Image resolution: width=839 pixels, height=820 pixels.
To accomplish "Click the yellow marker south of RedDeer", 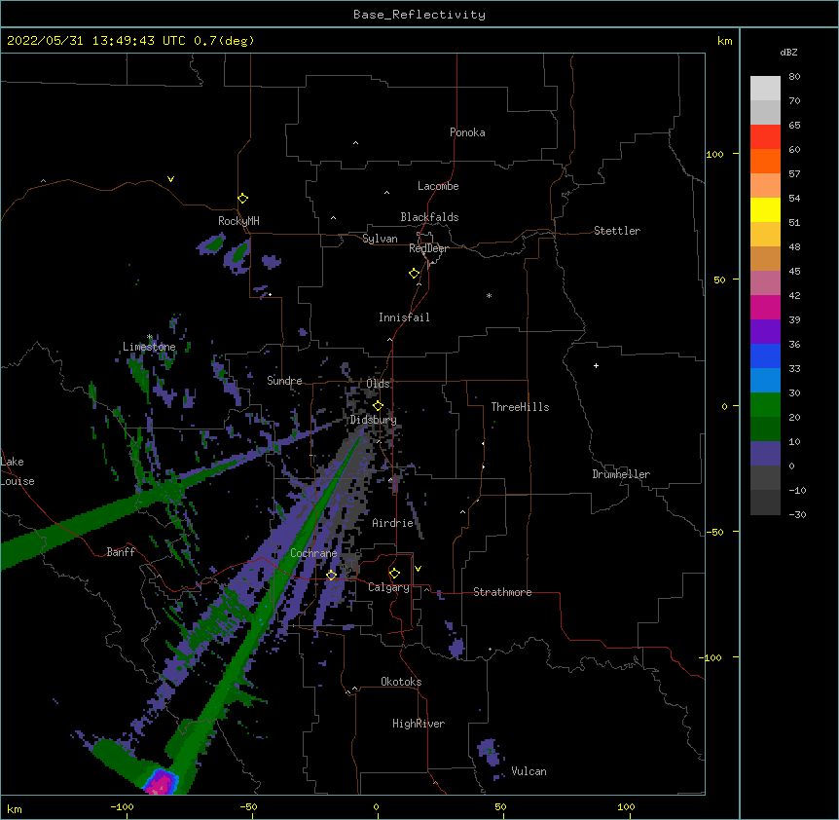I will click(414, 274).
